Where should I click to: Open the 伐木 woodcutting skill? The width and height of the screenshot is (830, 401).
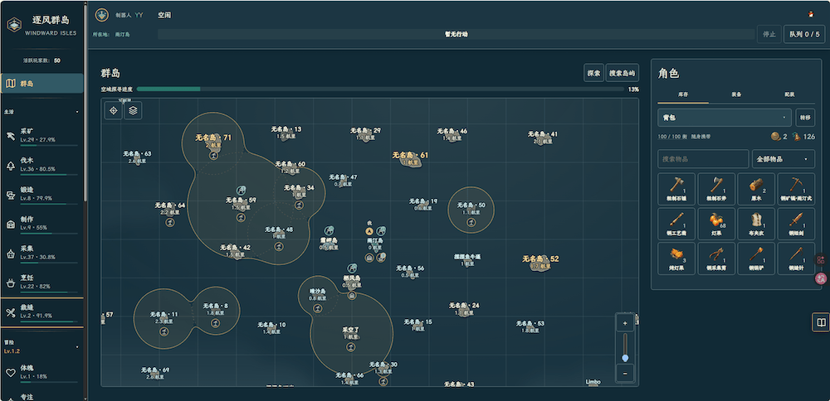coord(41,166)
